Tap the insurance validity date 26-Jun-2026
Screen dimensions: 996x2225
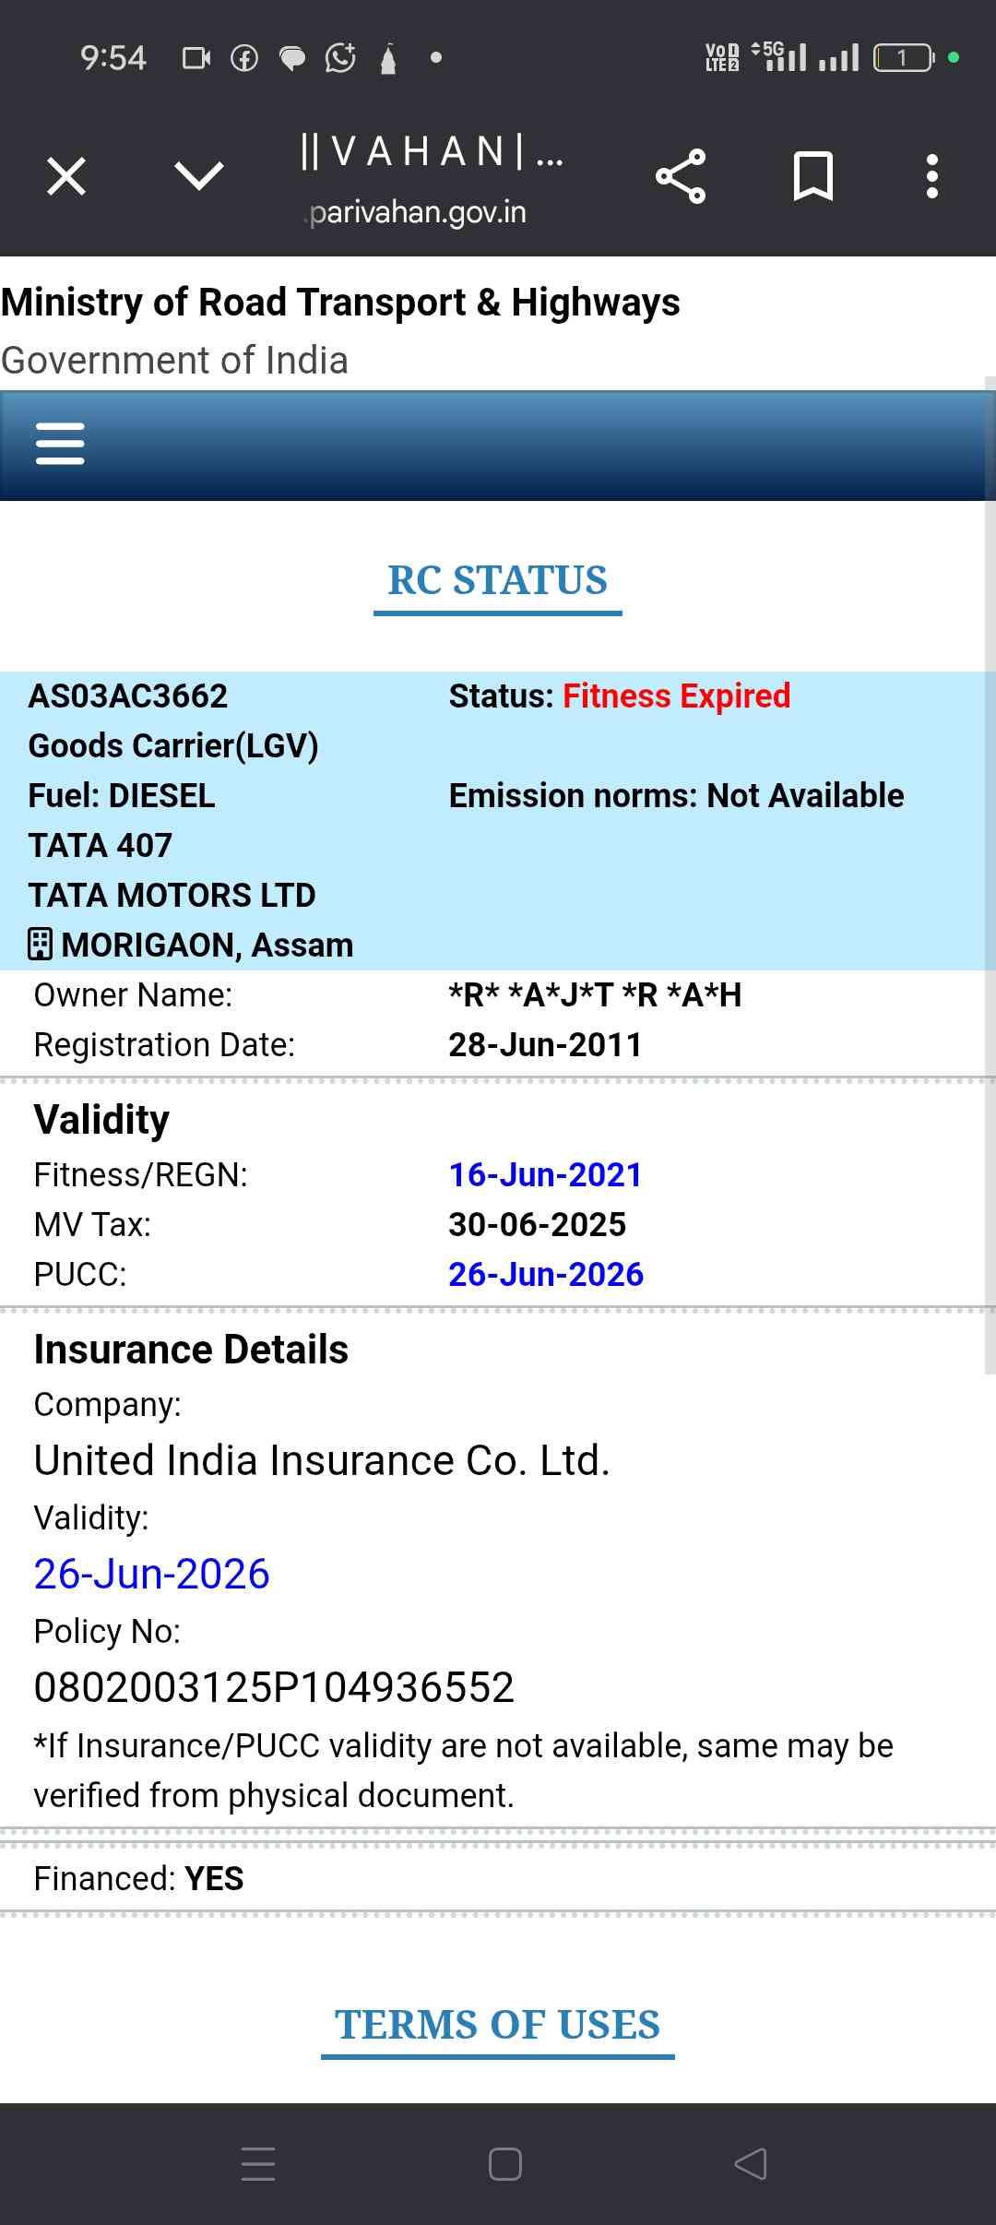(x=152, y=1574)
